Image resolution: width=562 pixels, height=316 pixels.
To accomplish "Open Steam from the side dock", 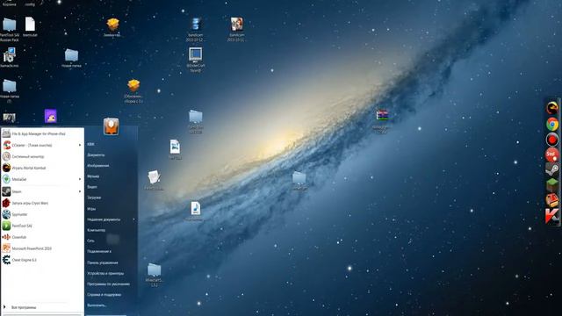I will 552,169.
